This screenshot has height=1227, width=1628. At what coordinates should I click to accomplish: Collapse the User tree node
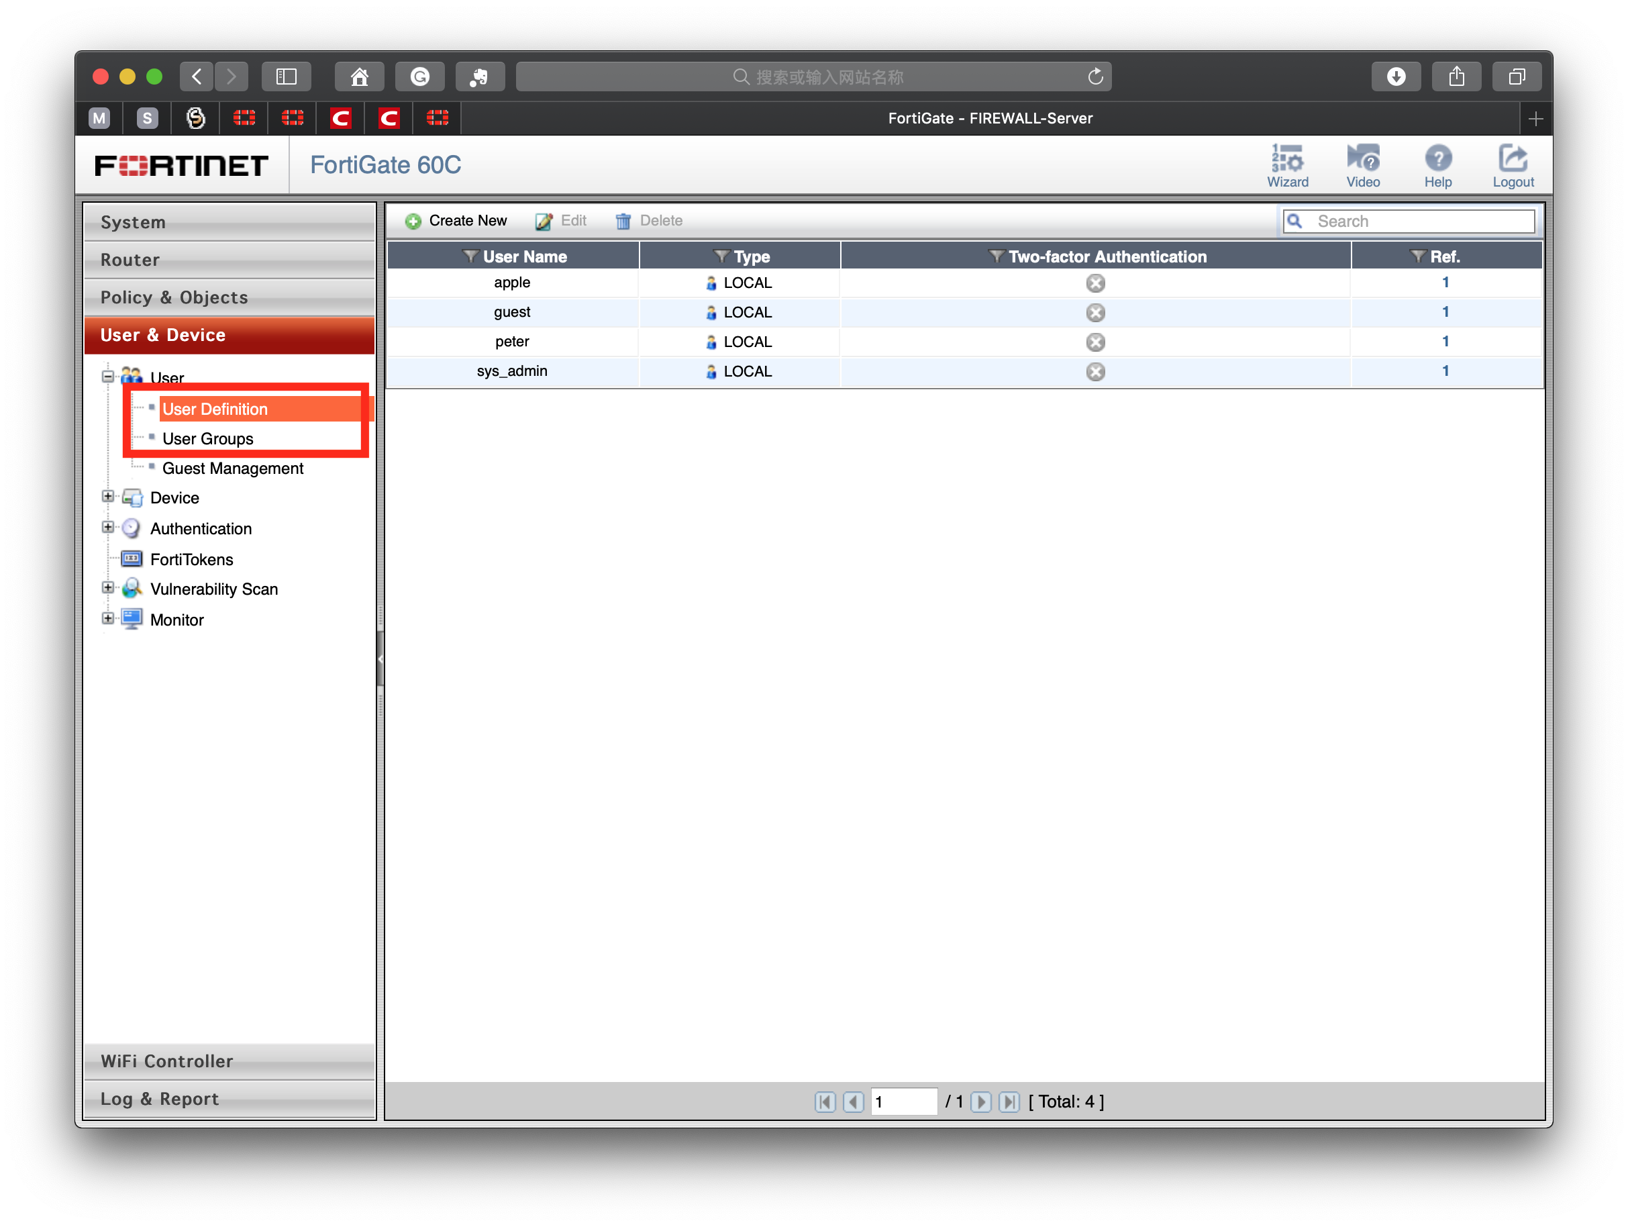click(x=107, y=376)
